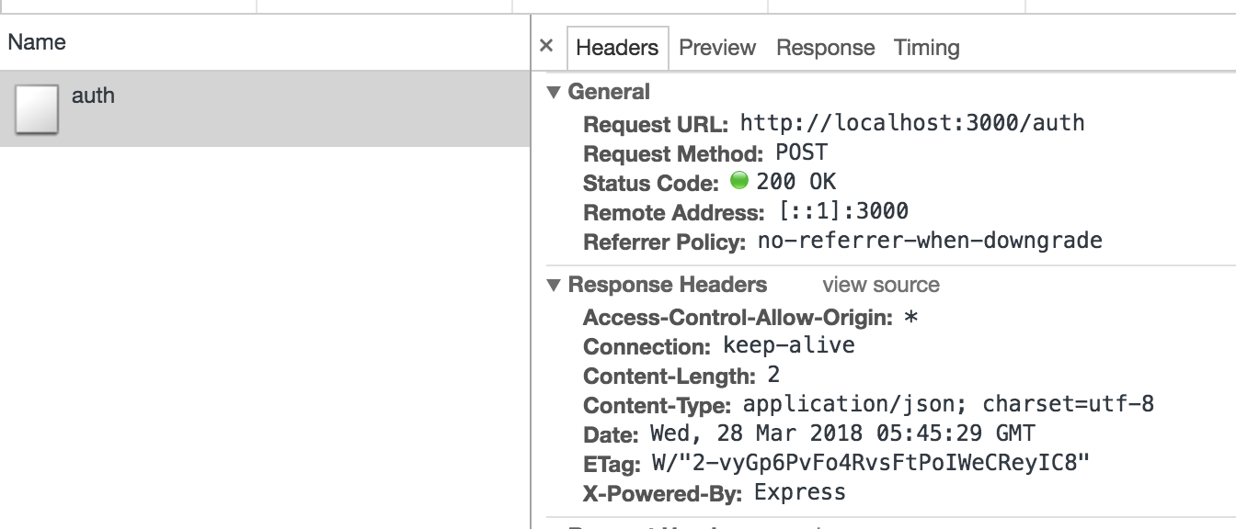
Task: Open the Preview tab
Action: click(x=717, y=48)
